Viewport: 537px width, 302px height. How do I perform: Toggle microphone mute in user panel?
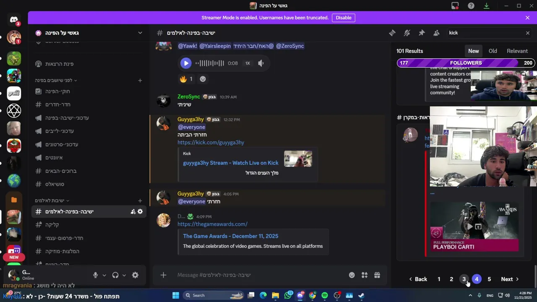[x=95, y=275]
